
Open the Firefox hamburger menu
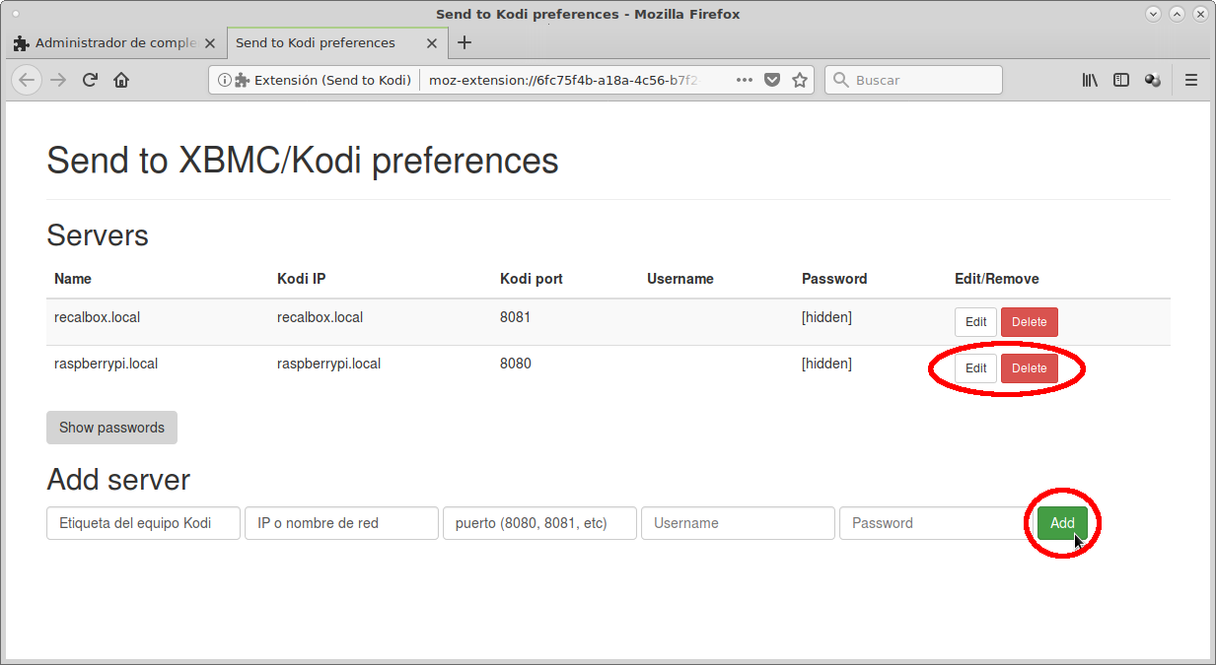1191,80
